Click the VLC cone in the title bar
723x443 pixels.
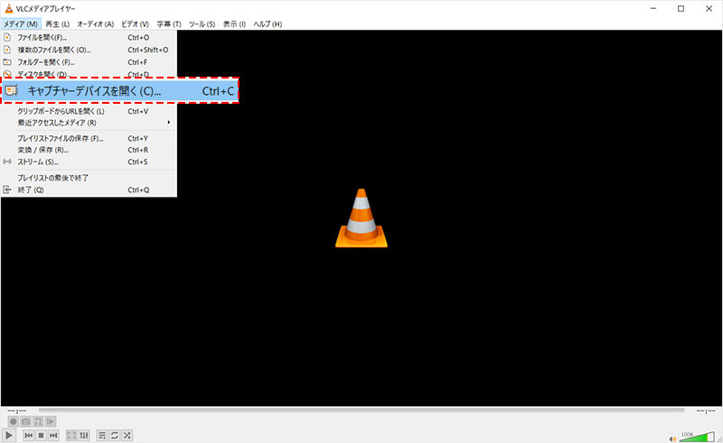pos(9,8)
